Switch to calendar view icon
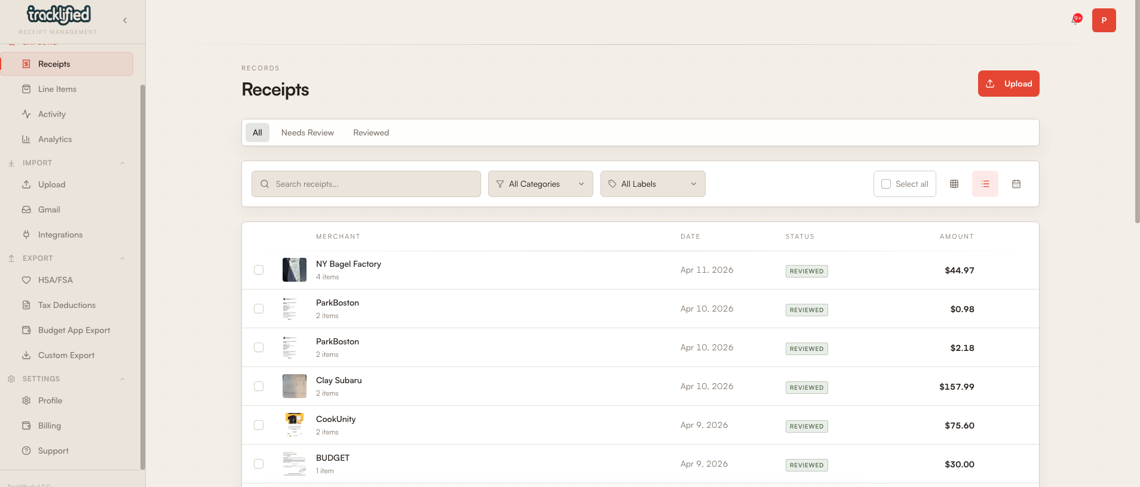 [x=1016, y=184]
